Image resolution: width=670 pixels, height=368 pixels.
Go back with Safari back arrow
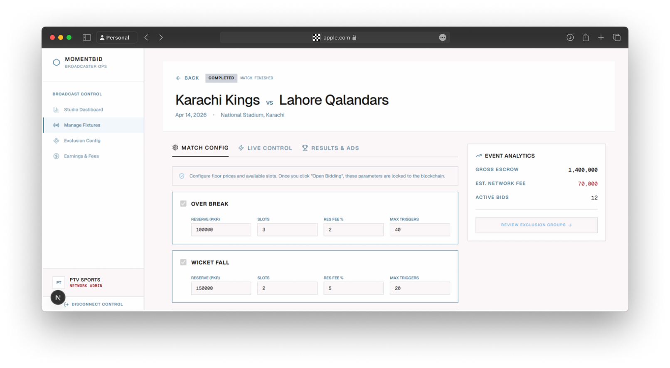click(146, 37)
